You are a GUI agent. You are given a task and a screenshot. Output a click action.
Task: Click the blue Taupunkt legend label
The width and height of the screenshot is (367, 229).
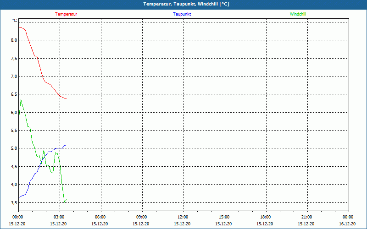(182, 14)
